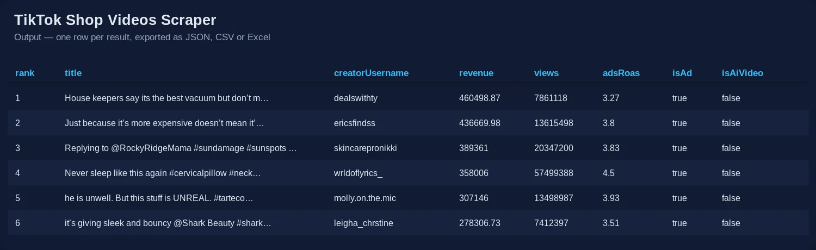
Task: Select views value 20347200
Action: coord(554,148)
